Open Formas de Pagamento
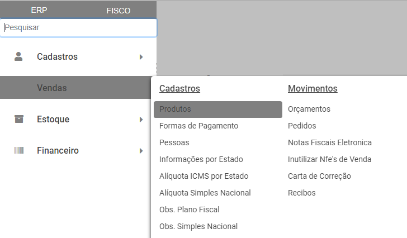Image resolution: width=407 pixels, height=238 pixels. click(x=198, y=126)
